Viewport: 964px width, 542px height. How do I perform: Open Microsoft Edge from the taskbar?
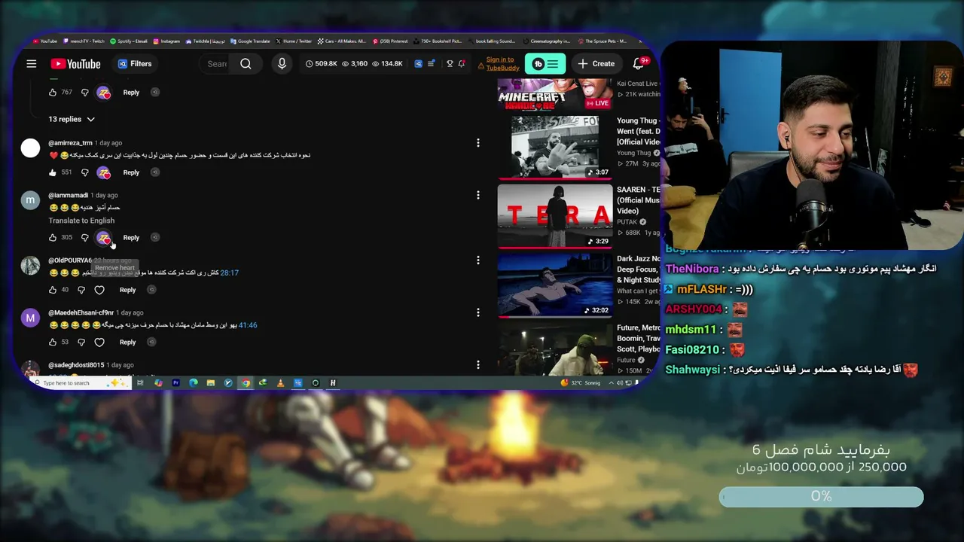pos(193,383)
